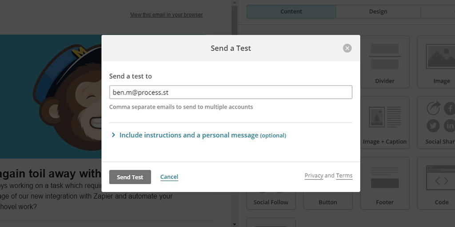
Task: Select the Image + Caption block icon
Action: coord(385,117)
